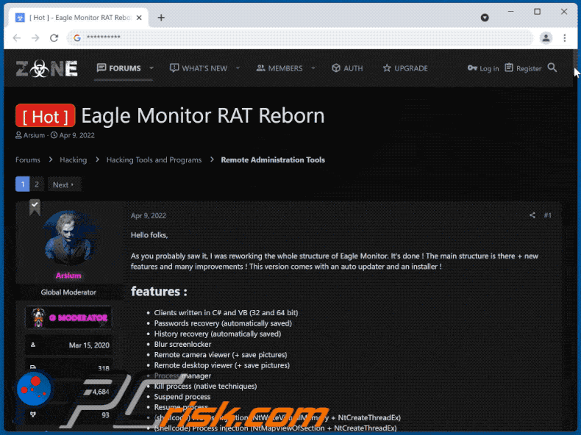
Task: Click the Arsium author link under title
Action: [34, 135]
